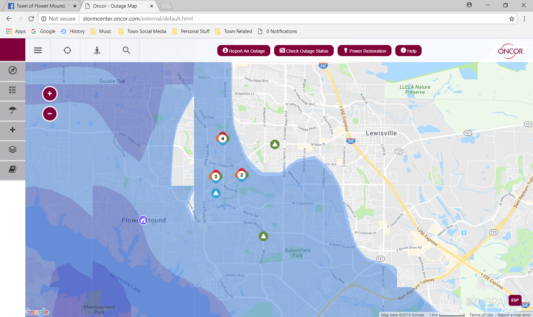Click the book legend icon in the sidebar

pyautogui.click(x=13, y=169)
